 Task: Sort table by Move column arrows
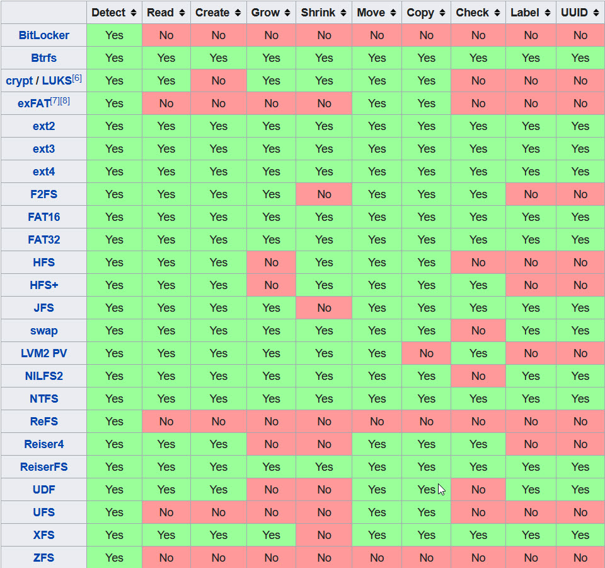(x=393, y=13)
